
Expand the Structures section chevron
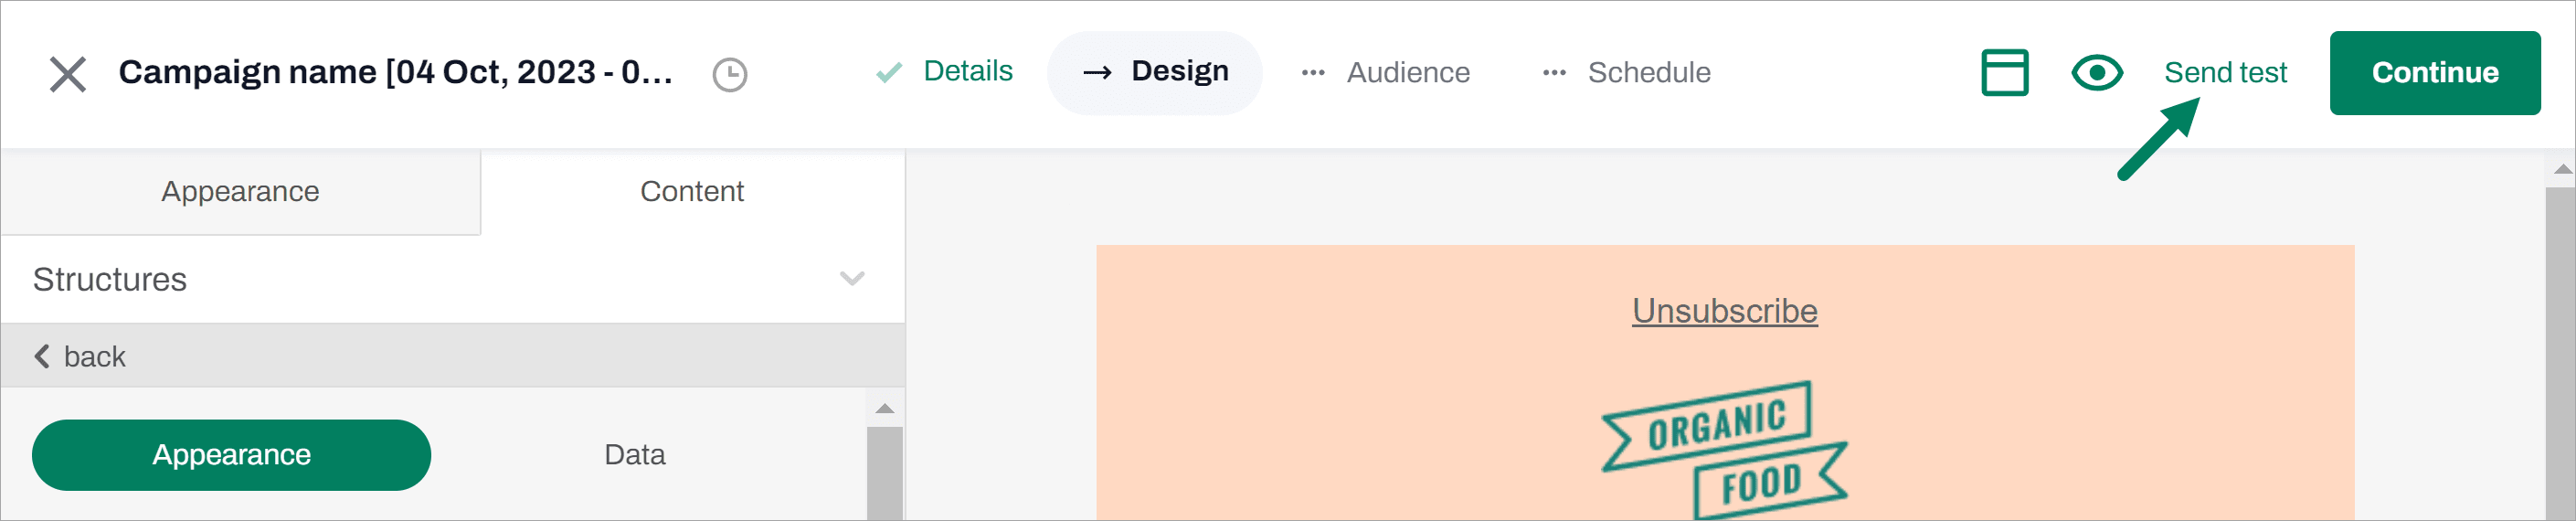point(851,279)
